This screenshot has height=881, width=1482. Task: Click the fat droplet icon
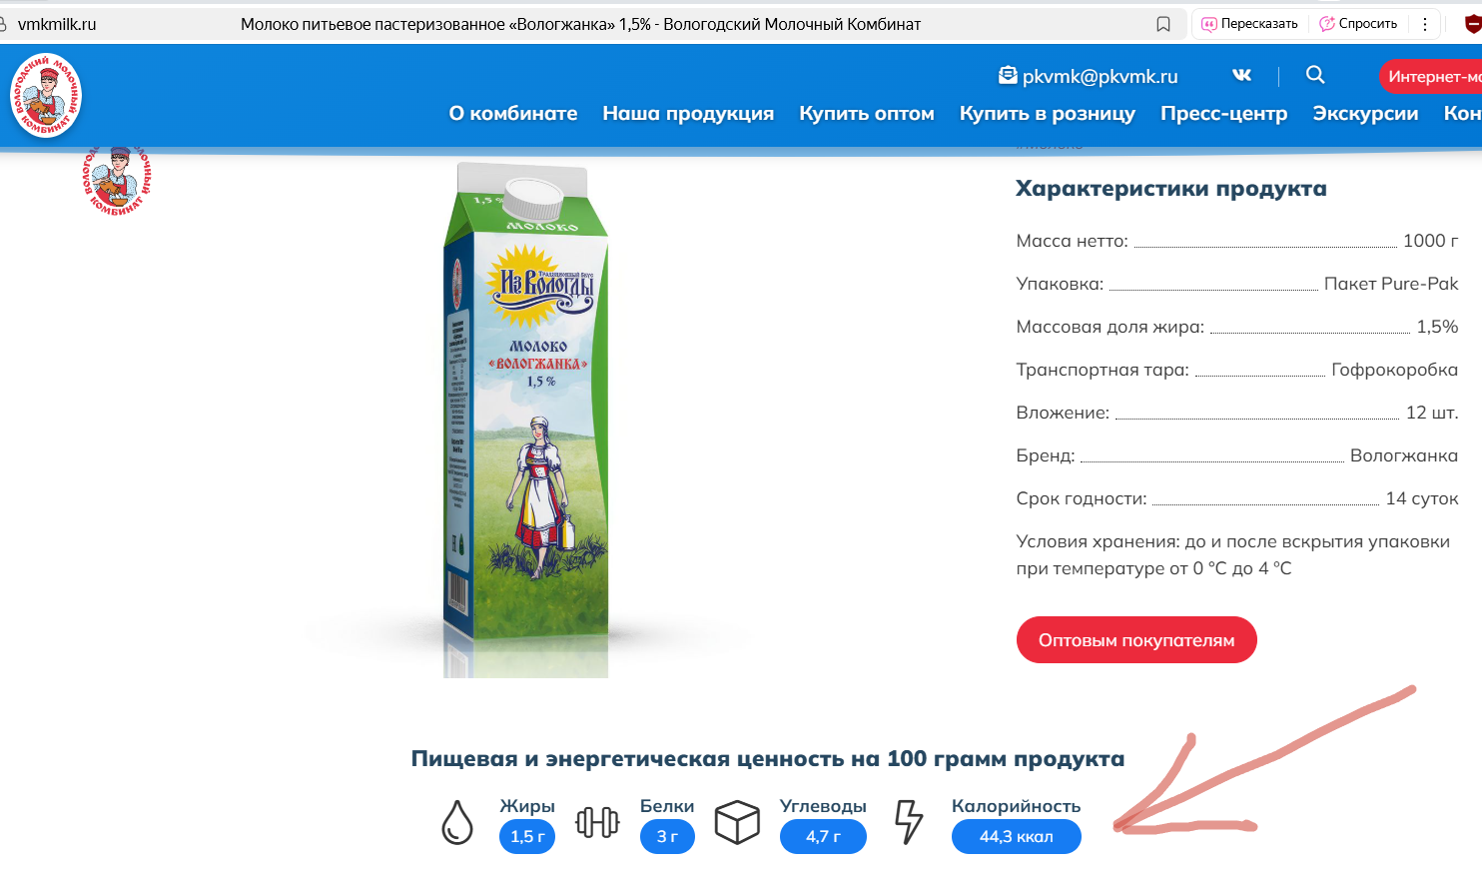click(457, 822)
